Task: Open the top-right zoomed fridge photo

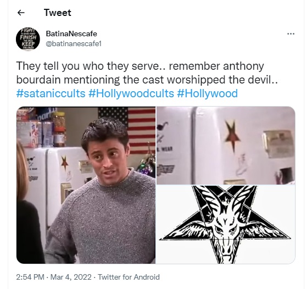Action: pyautogui.click(x=226, y=146)
